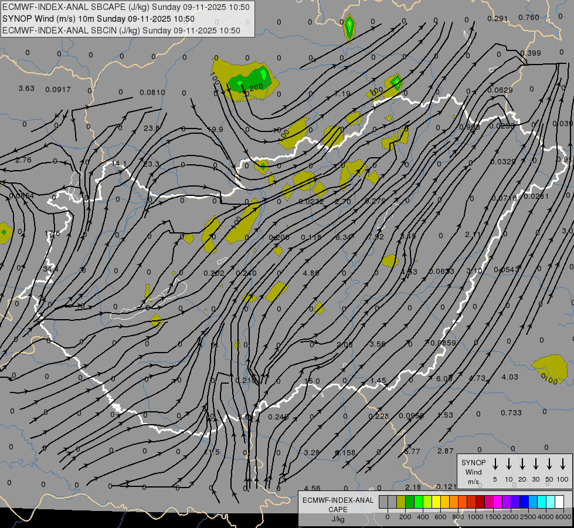
Task: Click the map value 2.11
Action: point(473,234)
